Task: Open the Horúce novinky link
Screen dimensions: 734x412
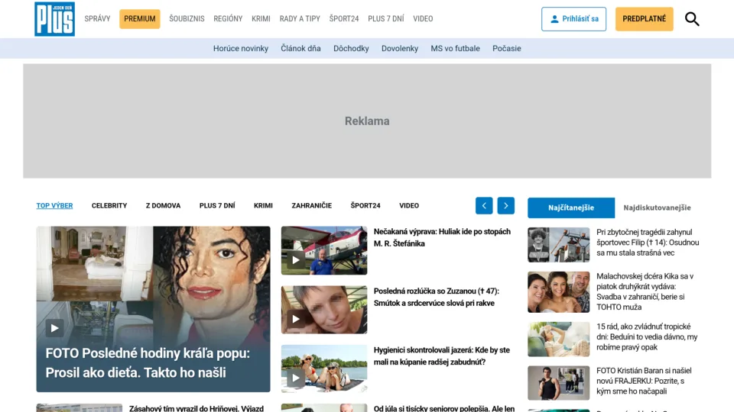Action: [x=241, y=49]
